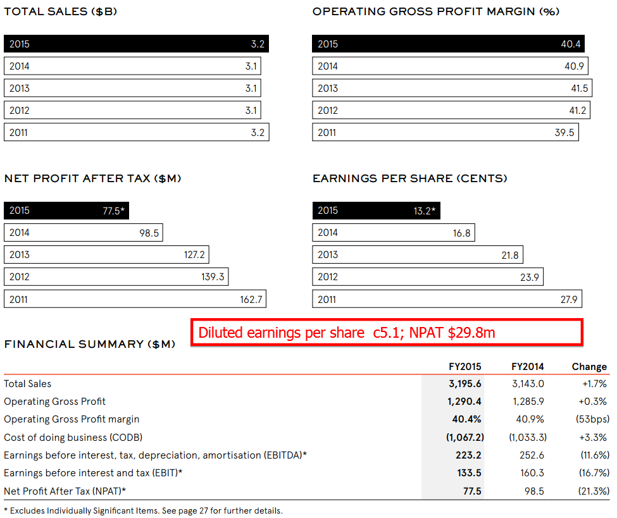This screenshot has height=518, width=617.
Task: Click the footnote about Individually Significant Items
Action: [x=143, y=510]
